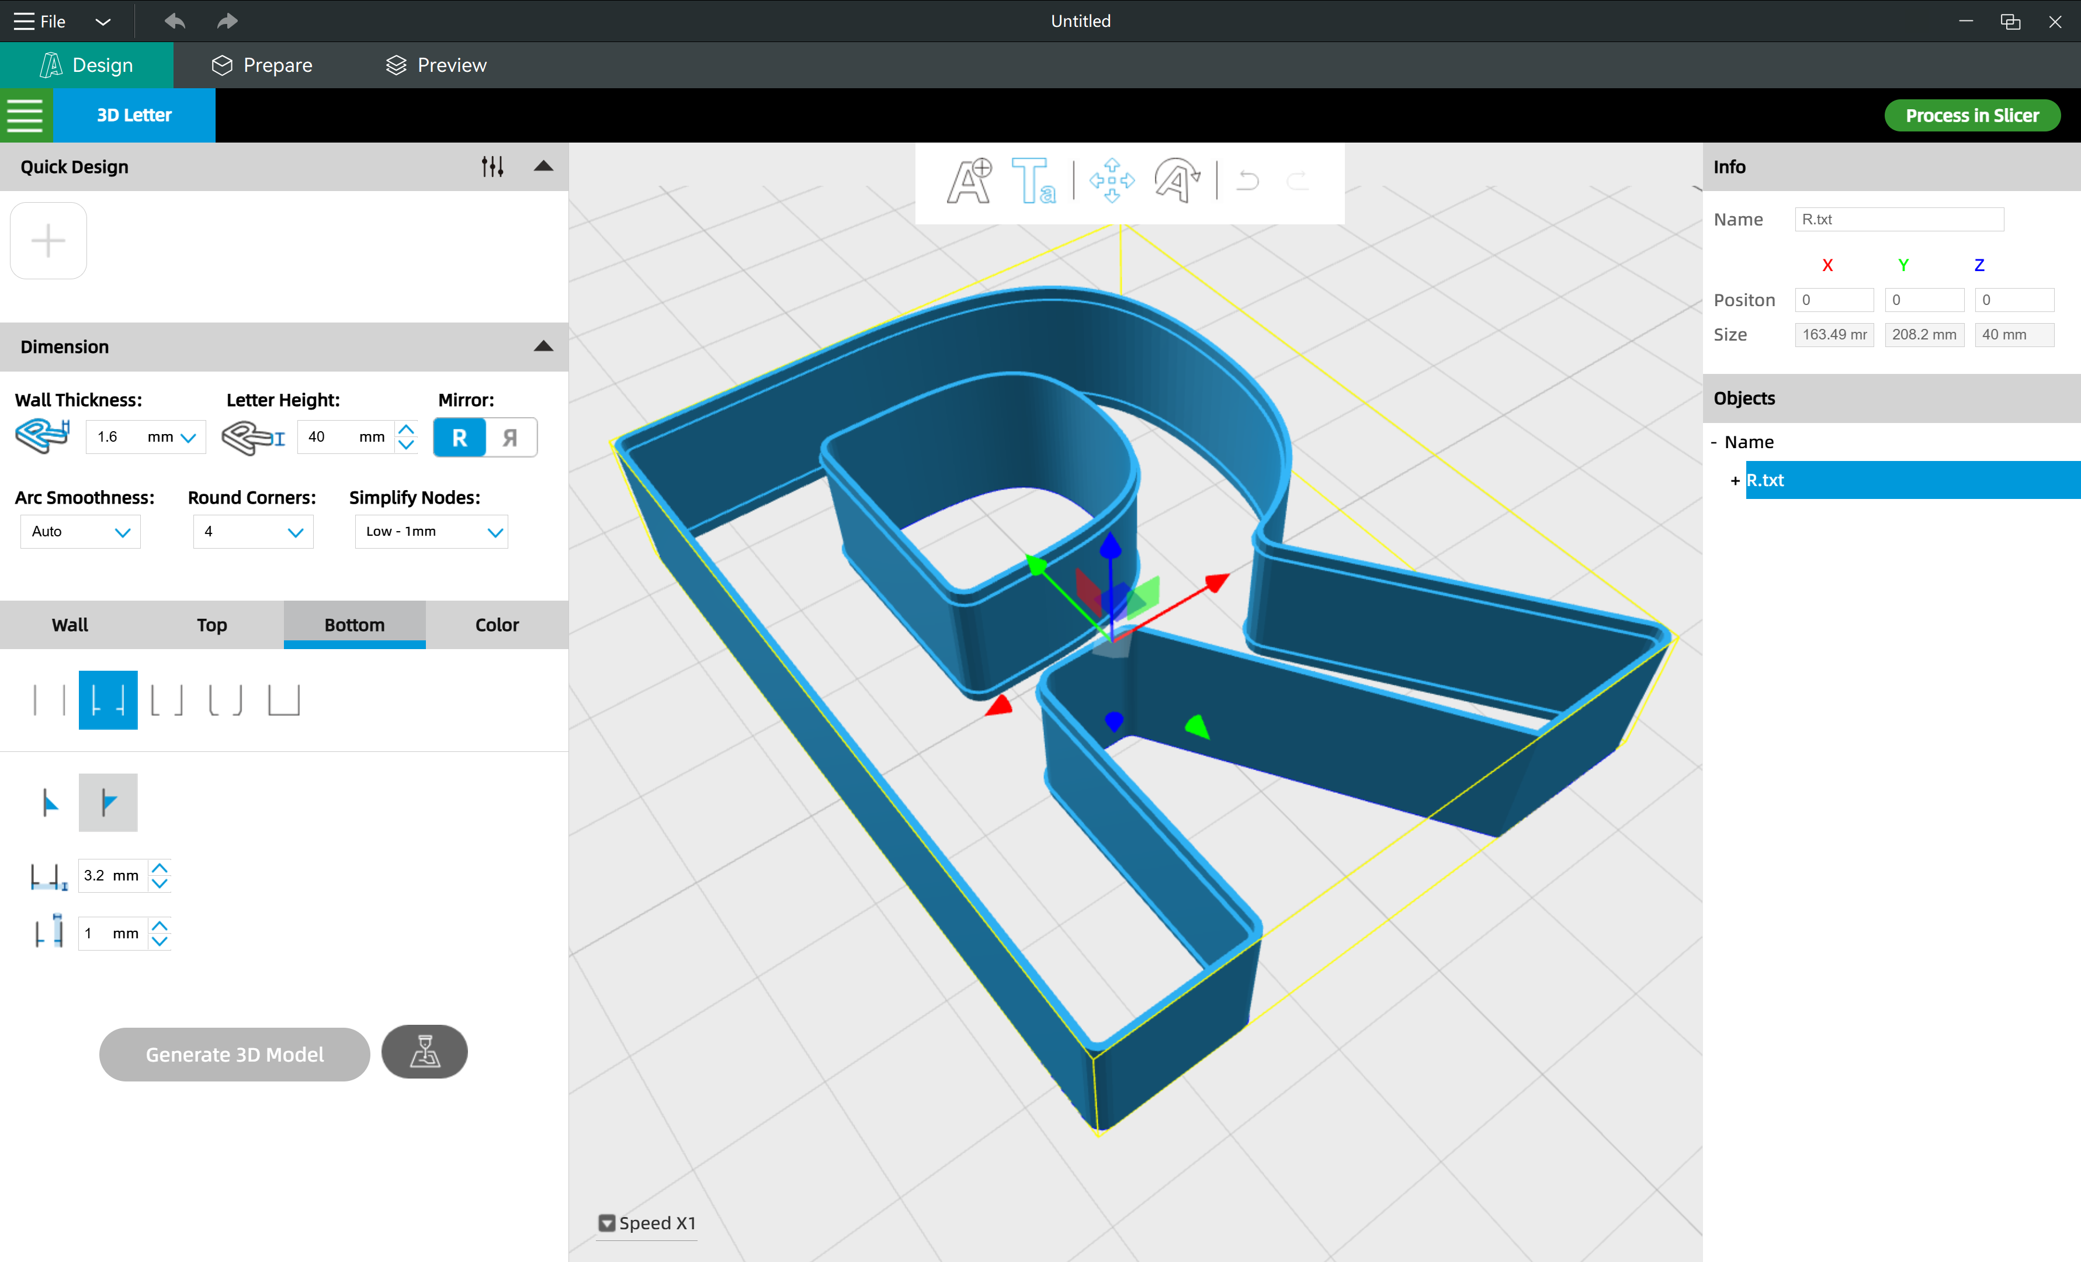The height and width of the screenshot is (1262, 2081).
Task: Edit the 3.2 mm ledge width field
Action: (x=112, y=876)
